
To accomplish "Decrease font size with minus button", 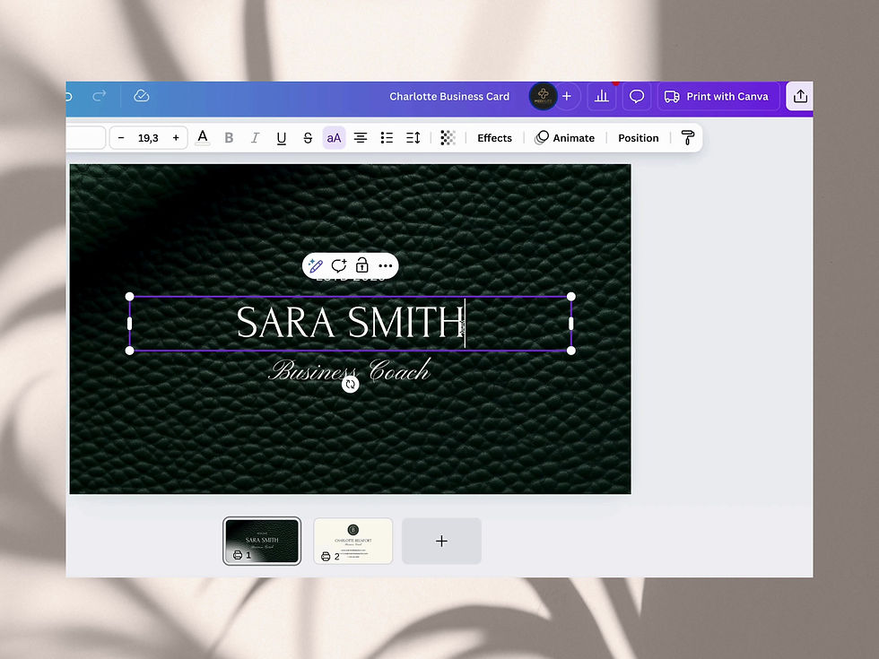I will 120,138.
